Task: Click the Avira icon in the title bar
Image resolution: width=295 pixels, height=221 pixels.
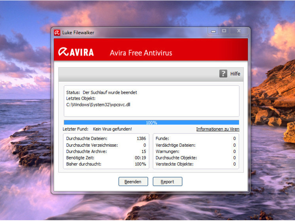Action: click(57, 33)
